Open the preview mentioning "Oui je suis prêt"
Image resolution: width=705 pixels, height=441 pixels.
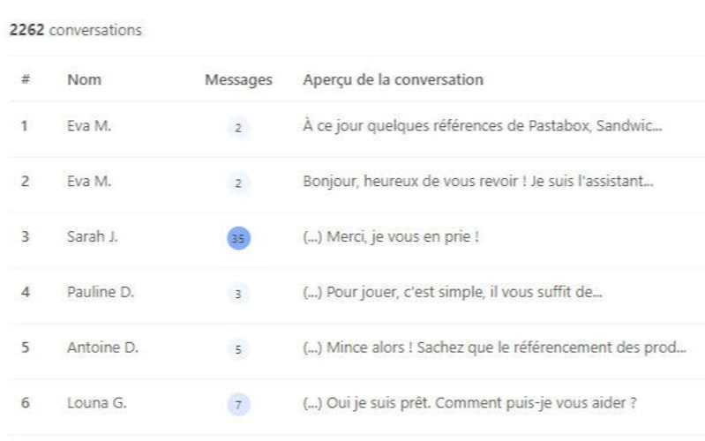[x=469, y=403]
